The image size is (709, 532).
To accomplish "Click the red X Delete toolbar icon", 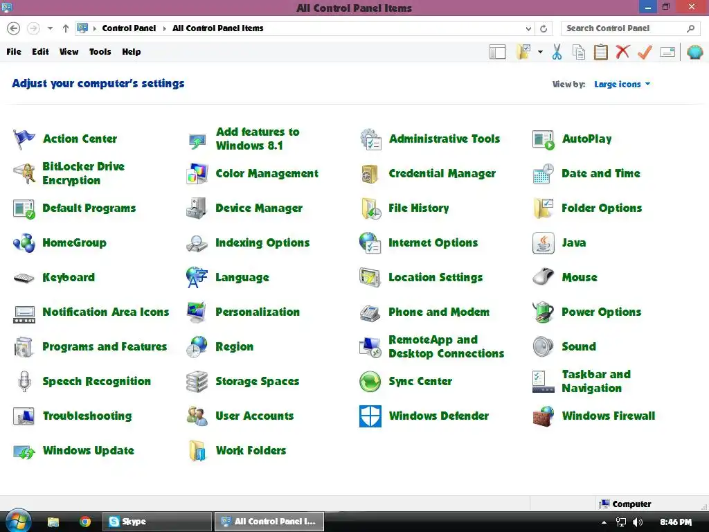I will (x=622, y=51).
